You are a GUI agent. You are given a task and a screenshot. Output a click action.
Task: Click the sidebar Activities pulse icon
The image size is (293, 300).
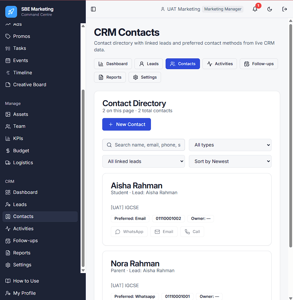tap(8, 229)
